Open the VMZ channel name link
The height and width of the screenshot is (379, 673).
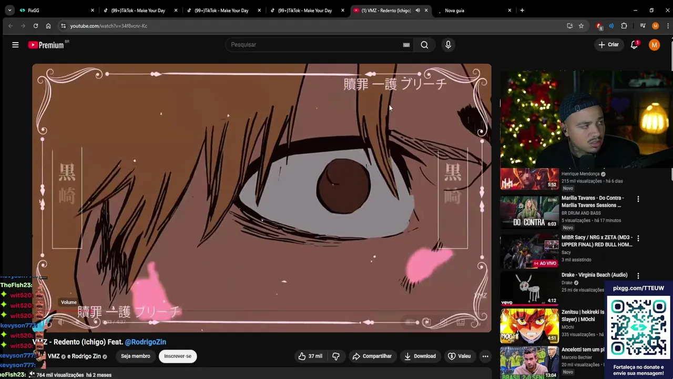(54, 356)
